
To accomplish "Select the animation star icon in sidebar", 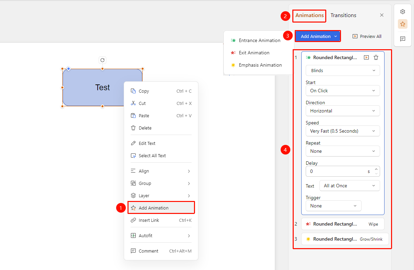I will [x=403, y=24].
